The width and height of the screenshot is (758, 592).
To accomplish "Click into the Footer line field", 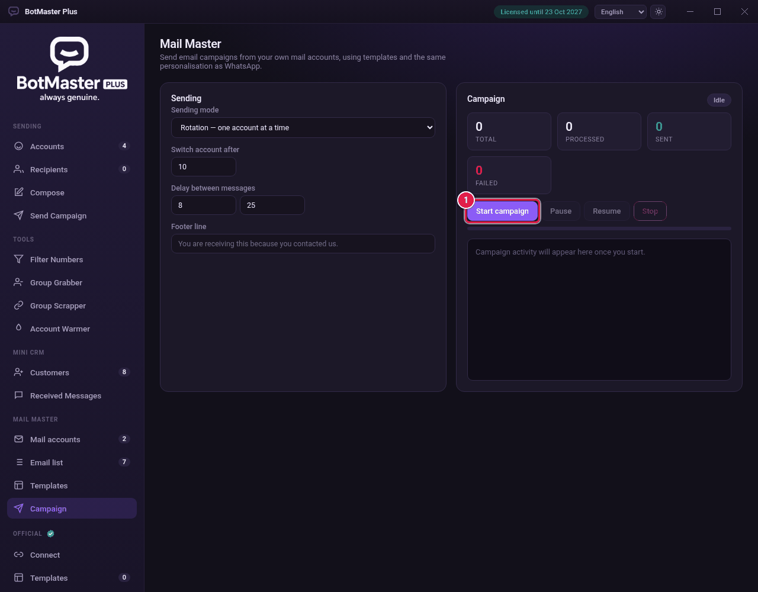I will [x=303, y=243].
